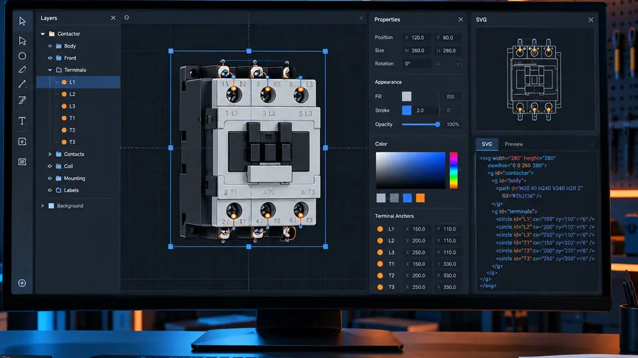Toggle visibility of Mounting layer

click(50, 178)
